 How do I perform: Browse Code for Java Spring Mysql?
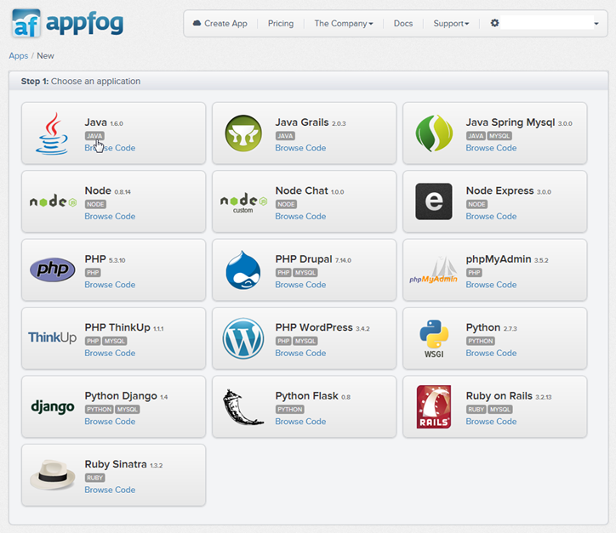(x=491, y=148)
